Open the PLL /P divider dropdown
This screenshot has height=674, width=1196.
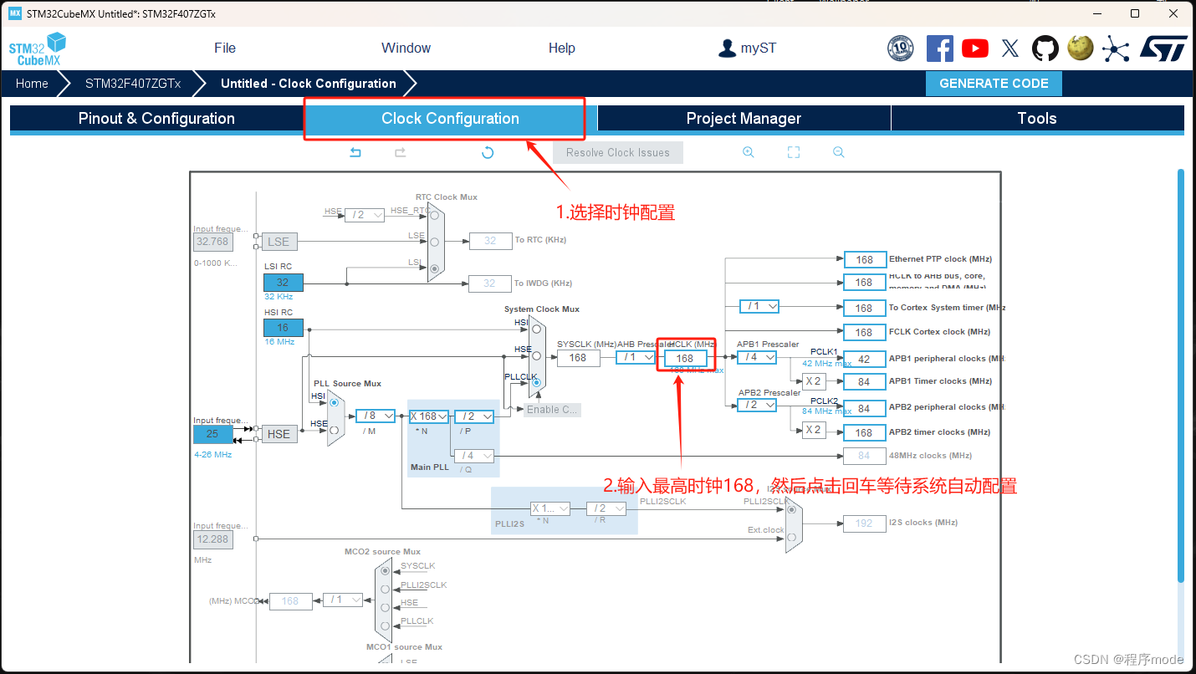[473, 416]
